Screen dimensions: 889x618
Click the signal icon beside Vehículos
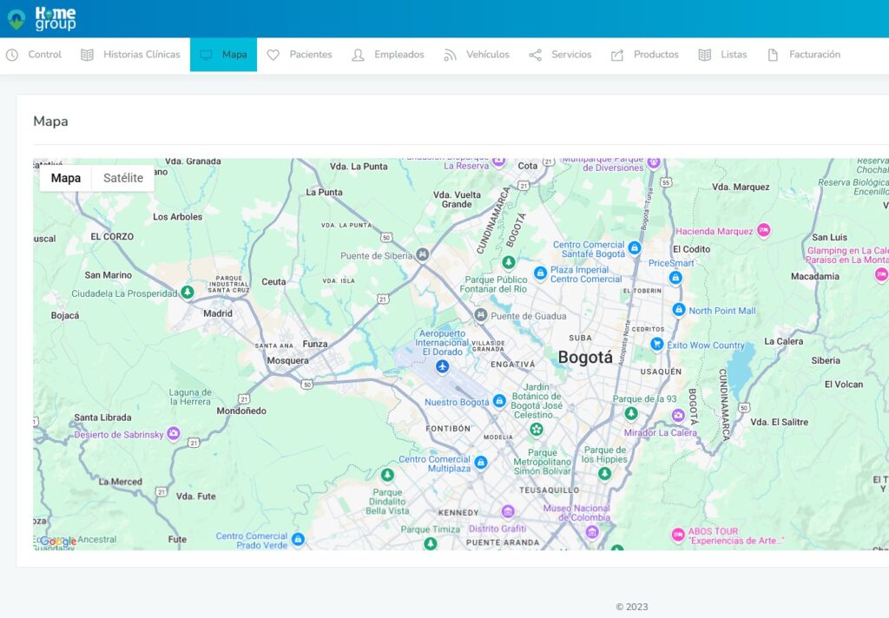tap(451, 55)
